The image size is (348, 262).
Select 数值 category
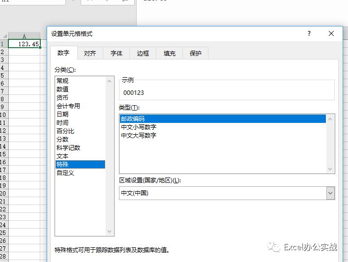[80, 89]
